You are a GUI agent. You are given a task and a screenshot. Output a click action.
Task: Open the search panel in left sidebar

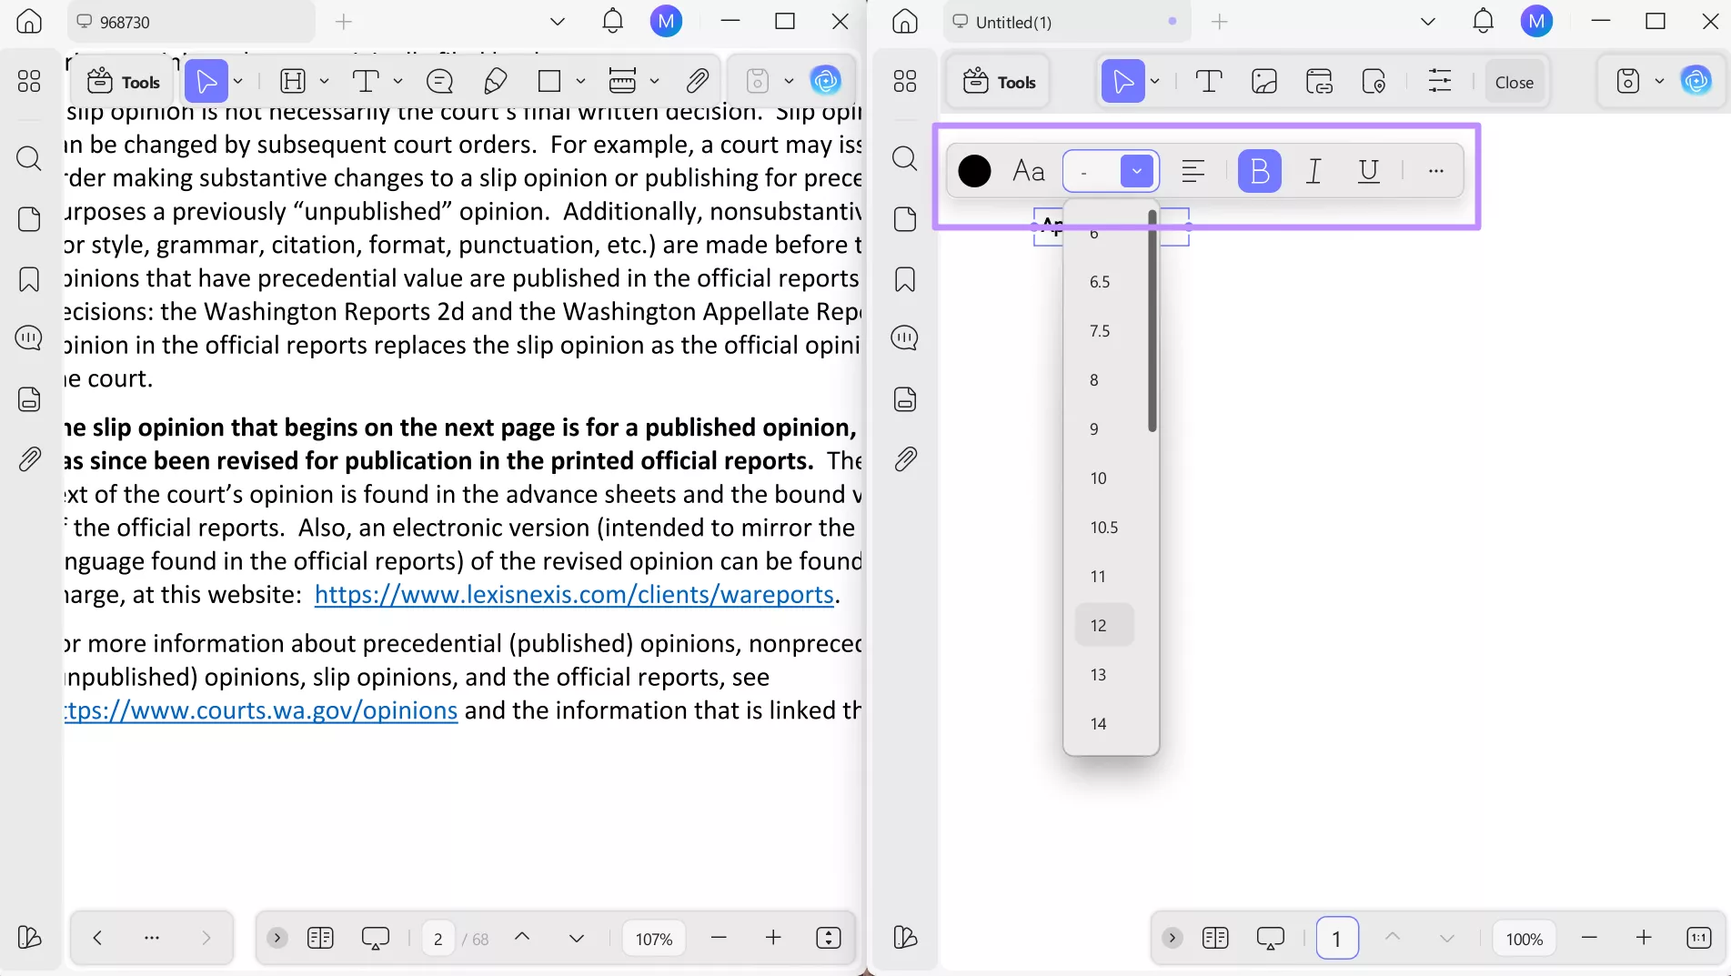(x=28, y=158)
